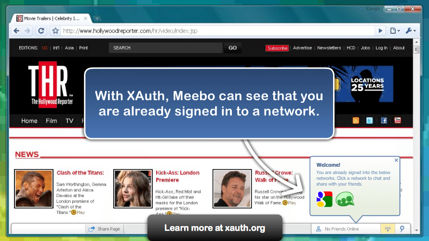Viewport: 429px width, 241px height.
Task: Open the RSS feed icon
Action: point(356,120)
